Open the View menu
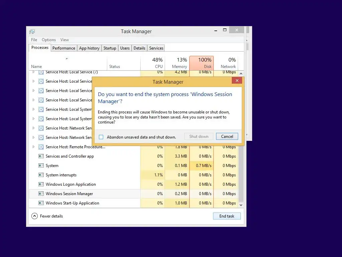Image resolution: width=342 pixels, height=257 pixels. point(64,40)
